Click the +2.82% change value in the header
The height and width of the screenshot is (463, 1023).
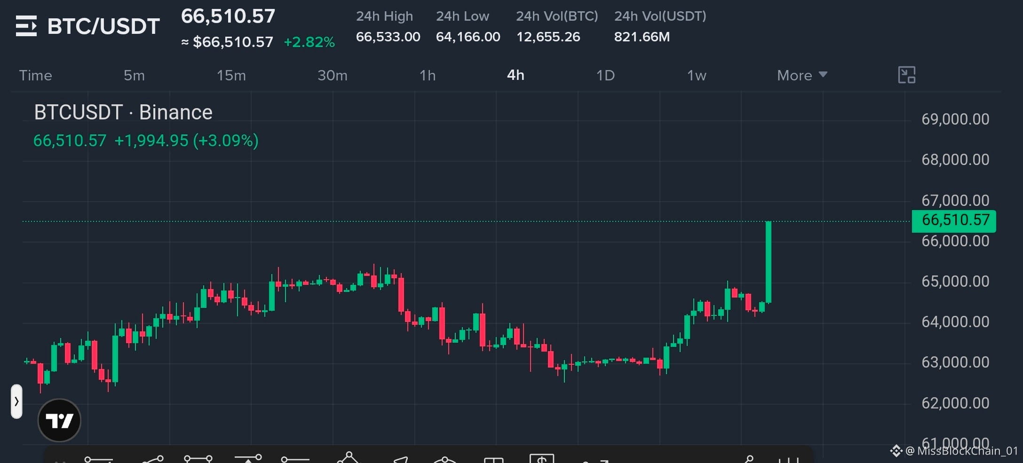point(309,42)
